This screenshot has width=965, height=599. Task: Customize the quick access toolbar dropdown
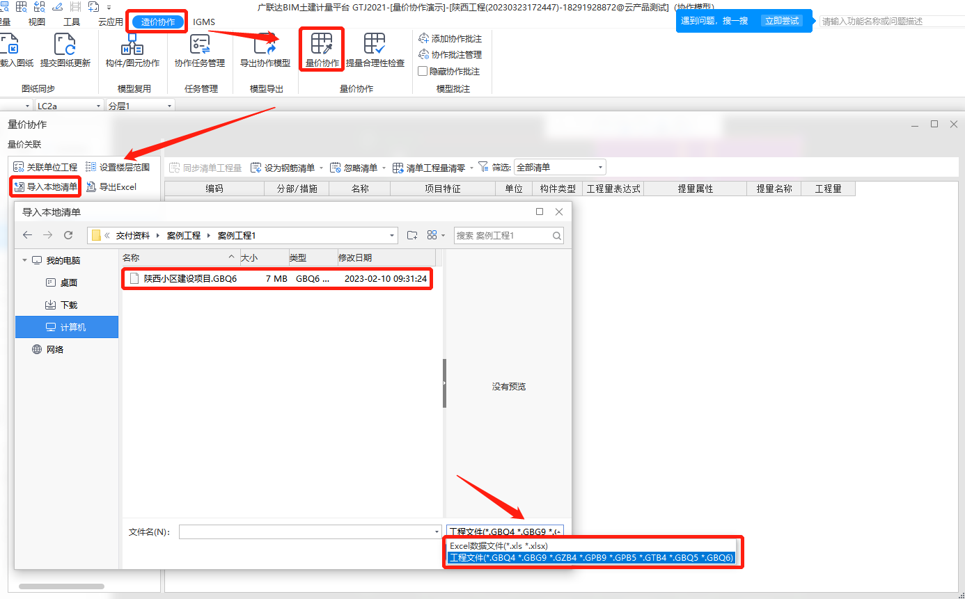pos(109,7)
